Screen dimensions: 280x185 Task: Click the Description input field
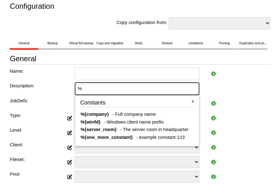point(137,89)
